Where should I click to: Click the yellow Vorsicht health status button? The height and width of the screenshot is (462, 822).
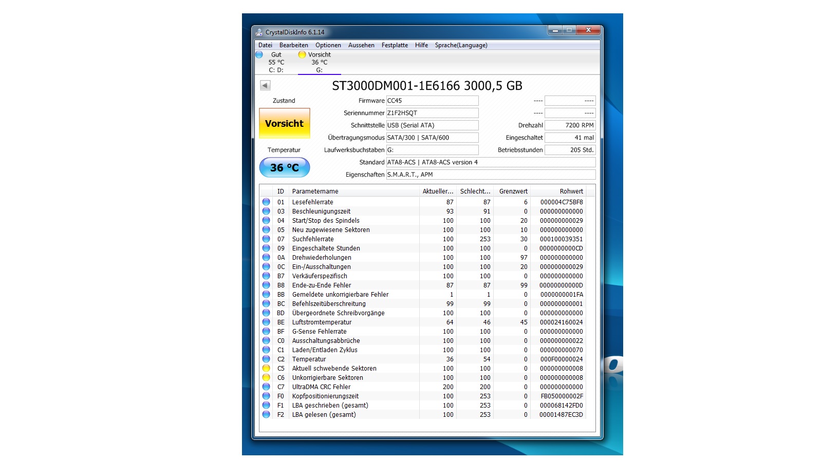(x=285, y=123)
